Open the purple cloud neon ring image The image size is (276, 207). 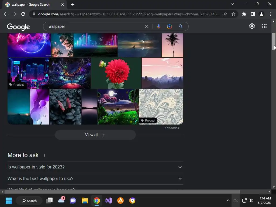29,45
